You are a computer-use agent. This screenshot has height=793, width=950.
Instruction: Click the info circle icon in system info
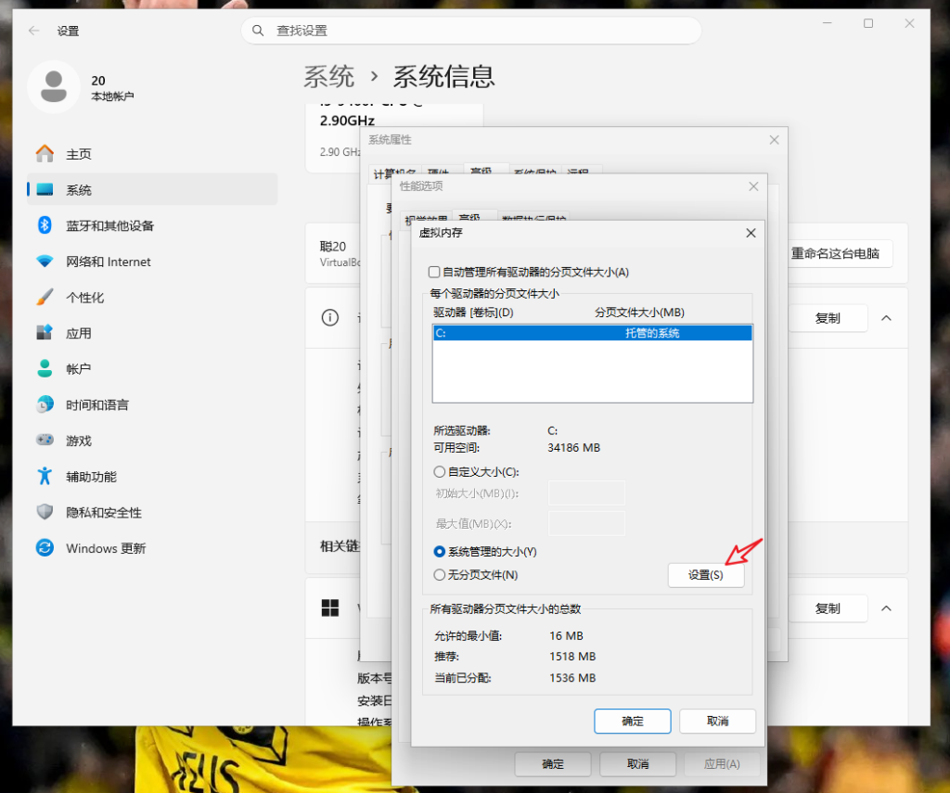point(330,317)
